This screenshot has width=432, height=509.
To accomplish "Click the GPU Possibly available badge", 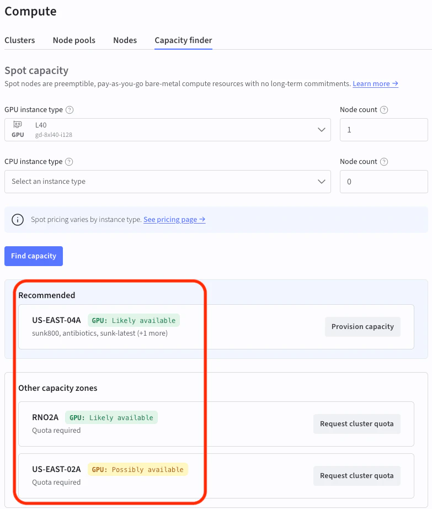I will point(138,469).
